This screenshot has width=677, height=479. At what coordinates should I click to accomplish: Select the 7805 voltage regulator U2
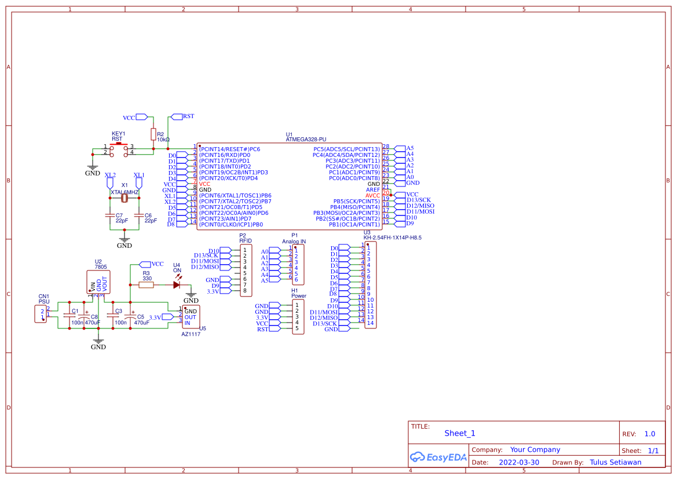click(x=98, y=282)
